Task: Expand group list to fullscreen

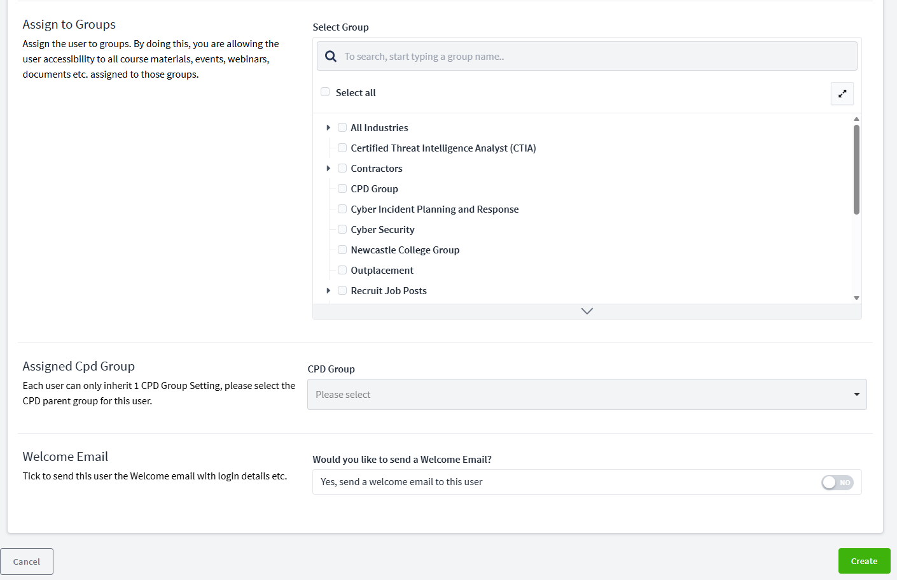Action: pyautogui.click(x=842, y=94)
